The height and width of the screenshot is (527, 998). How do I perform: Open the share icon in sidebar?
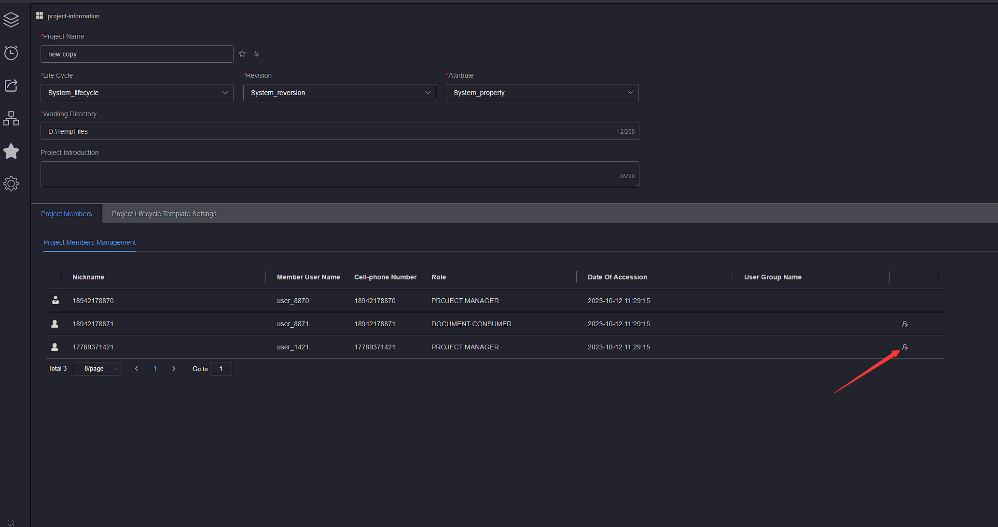click(11, 85)
